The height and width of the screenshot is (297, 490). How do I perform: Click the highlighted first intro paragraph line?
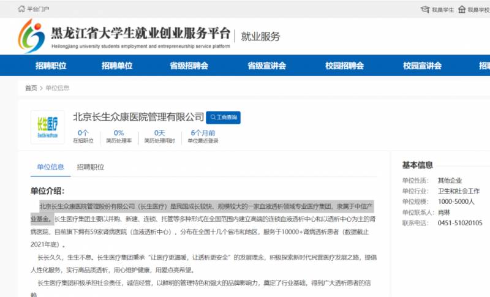pyautogui.click(x=206, y=206)
